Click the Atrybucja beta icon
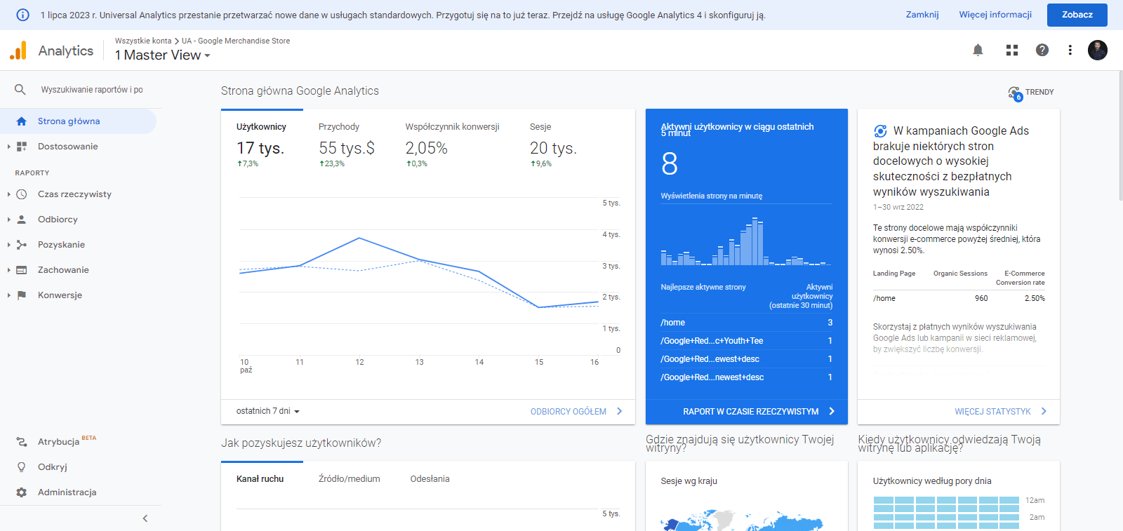Viewport: 1123px width, 531px height. pos(22,442)
